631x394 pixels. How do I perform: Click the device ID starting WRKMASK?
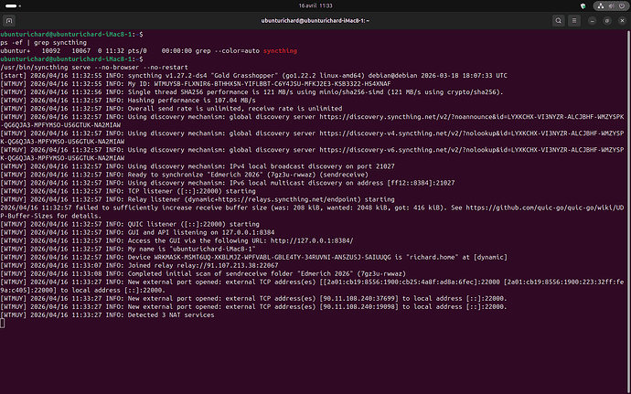click(273, 257)
